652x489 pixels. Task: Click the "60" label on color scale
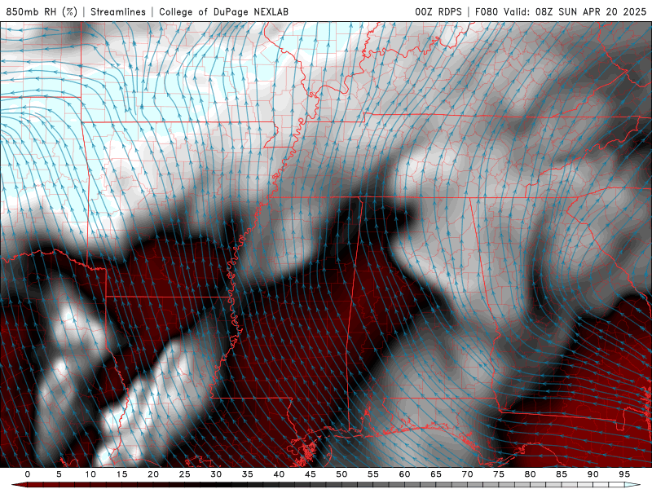[x=404, y=474]
